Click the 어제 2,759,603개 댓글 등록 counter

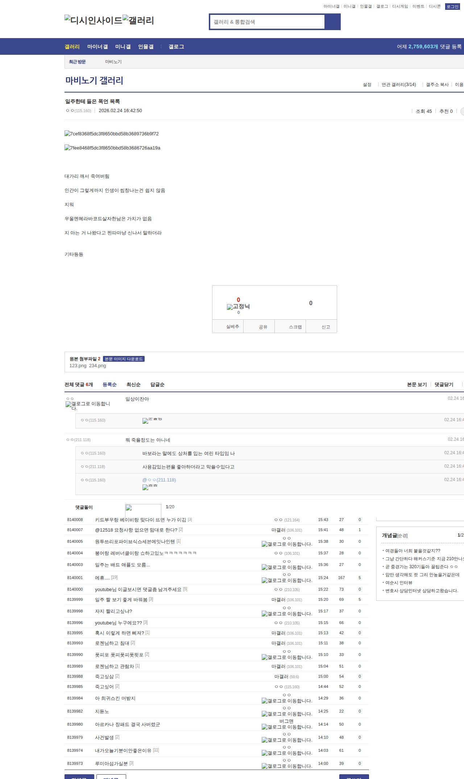point(429,46)
